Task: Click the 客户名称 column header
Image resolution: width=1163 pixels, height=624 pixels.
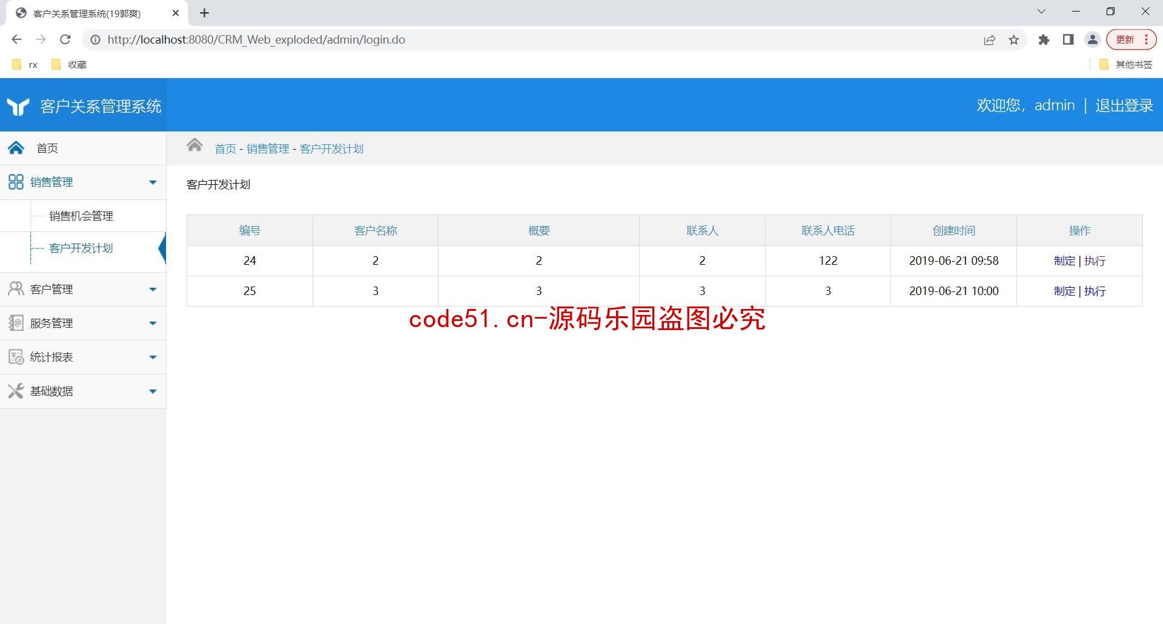Action: (376, 230)
